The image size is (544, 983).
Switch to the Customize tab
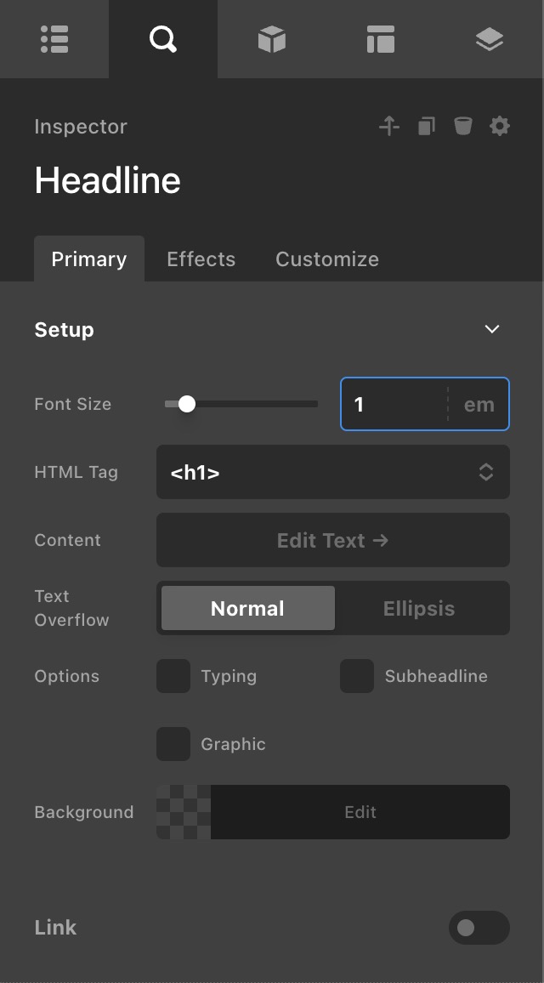(327, 259)
